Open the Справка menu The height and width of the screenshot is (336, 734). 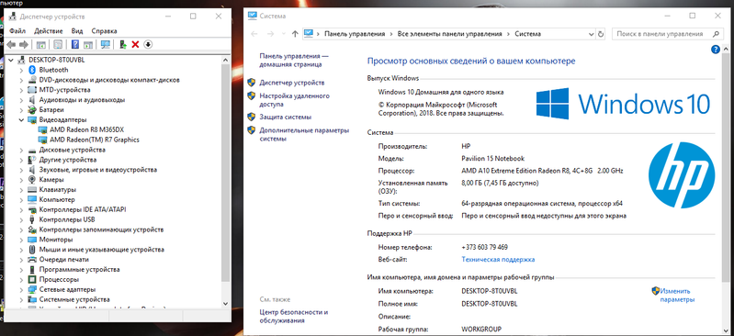coord(104,31)
